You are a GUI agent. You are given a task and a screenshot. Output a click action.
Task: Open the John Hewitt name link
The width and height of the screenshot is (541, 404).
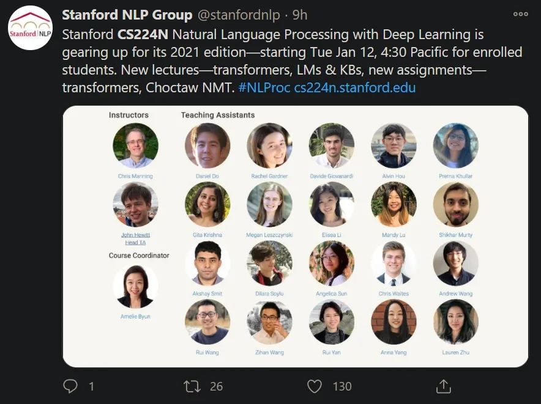(x=135, y=235)
